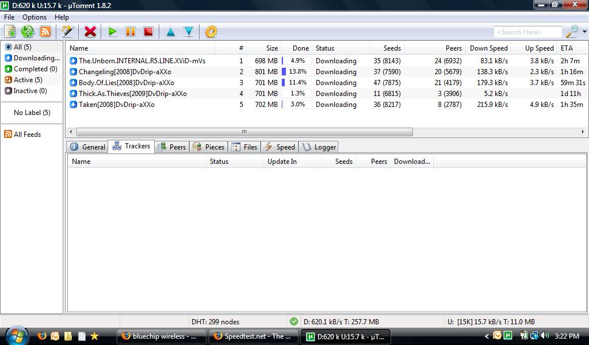Image resolution: width=589 pixels, height=345 pixels.
Task: Sort torrents by Name column header
Action: 141,48
